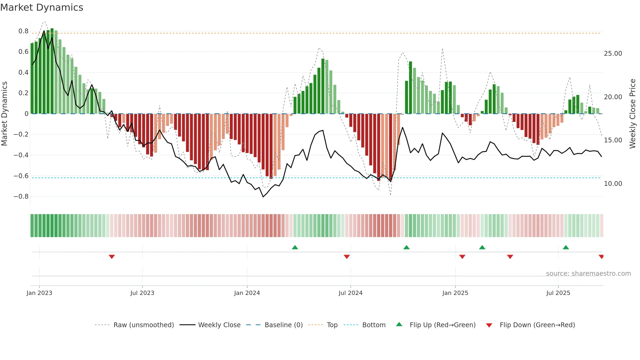Click the last red flip-down marker at the chart end
Image resolution: width=640 pixels, height=360 pixels.
[601, 257]
